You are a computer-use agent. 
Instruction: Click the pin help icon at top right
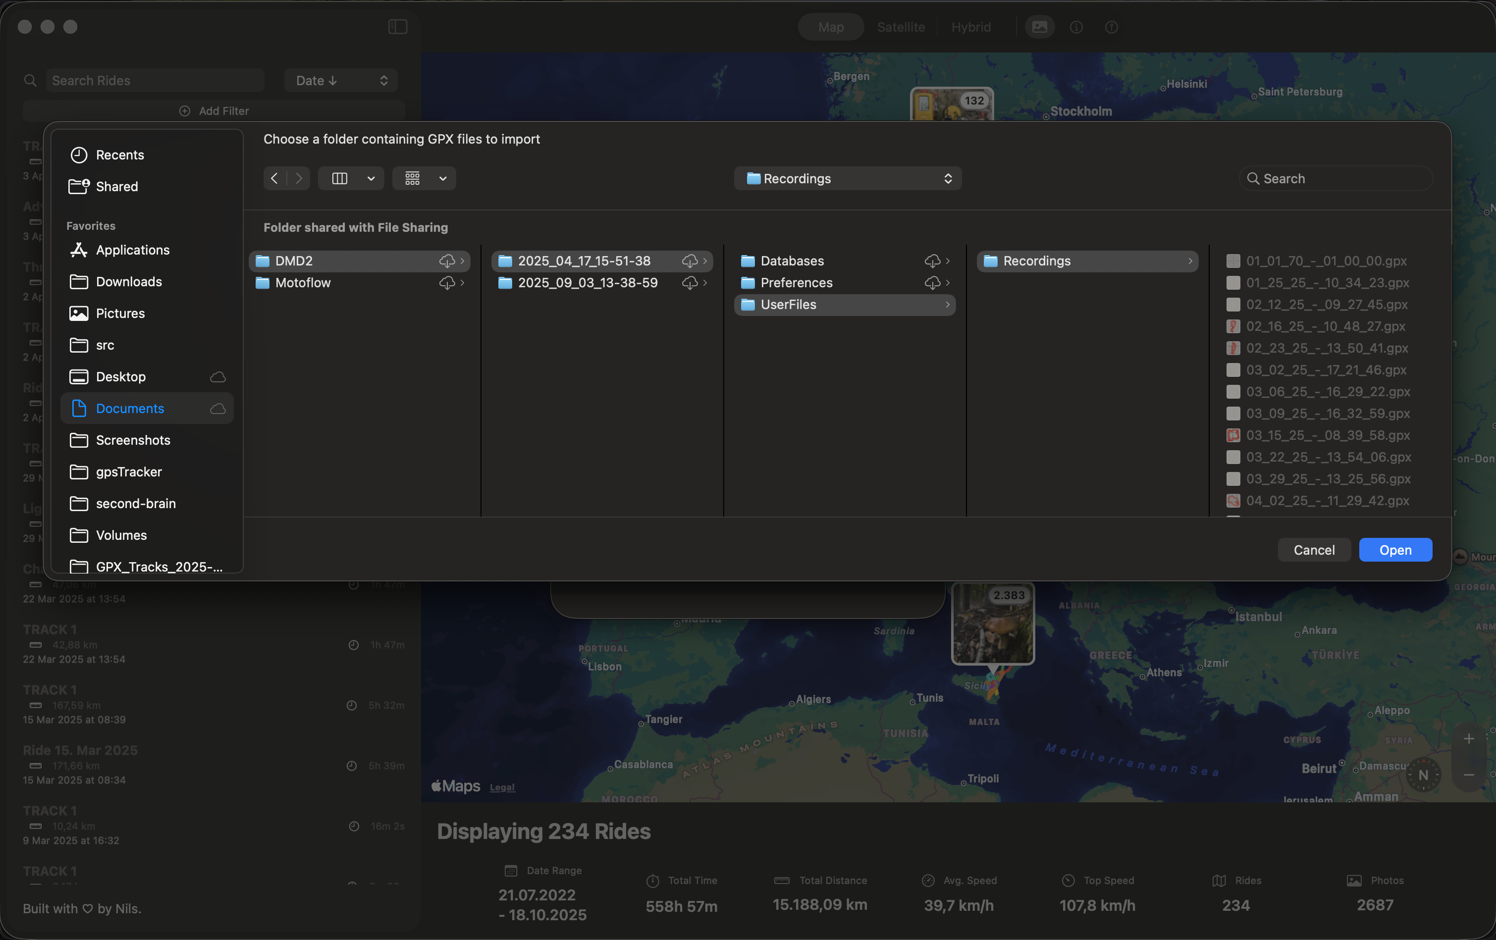pos(1112,27)
